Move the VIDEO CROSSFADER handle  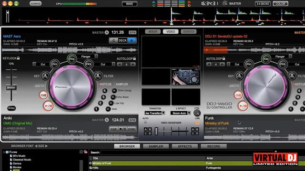(156, 131)
